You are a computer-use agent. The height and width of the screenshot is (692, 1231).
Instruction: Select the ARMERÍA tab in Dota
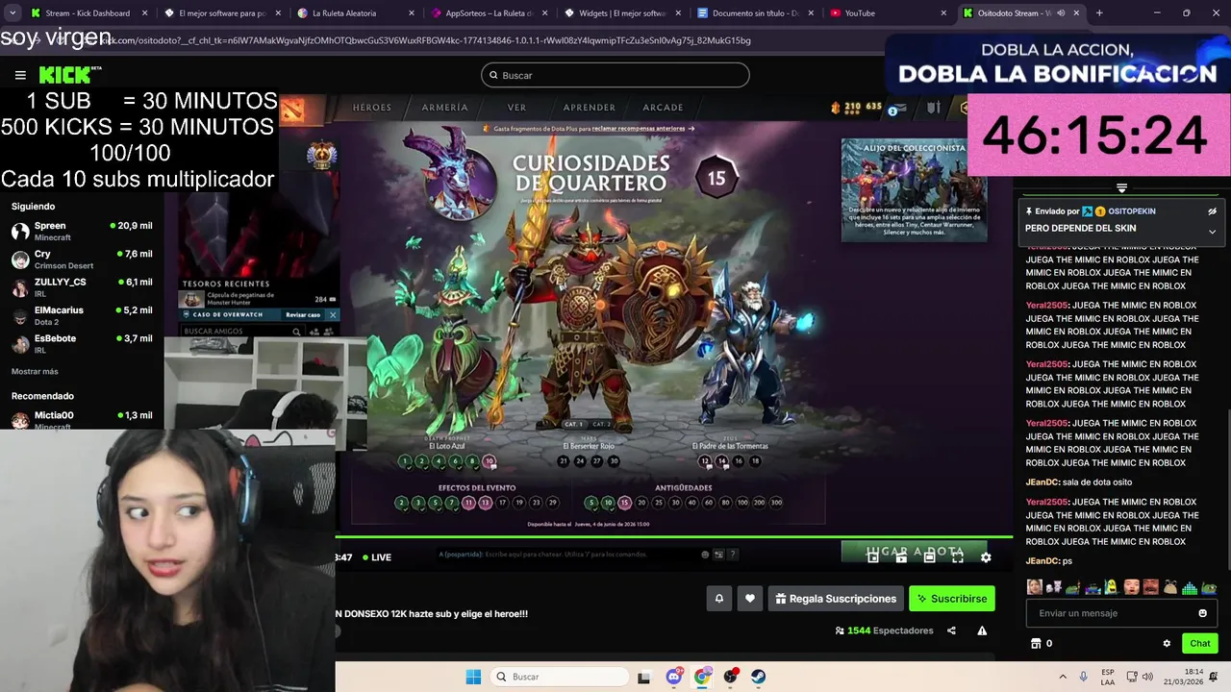point(444,108)
